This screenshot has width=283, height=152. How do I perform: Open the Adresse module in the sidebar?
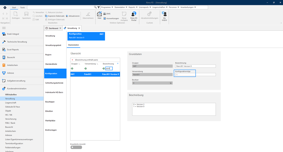pos(22,73)
